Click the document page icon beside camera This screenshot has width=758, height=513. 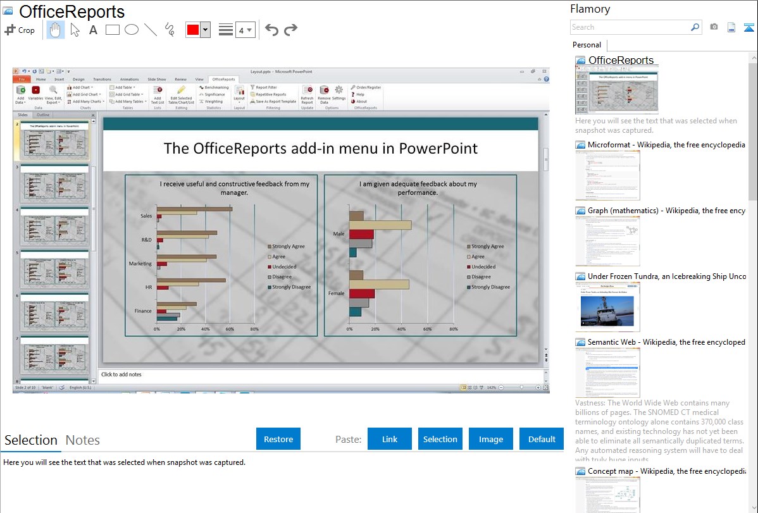(731, 27)
